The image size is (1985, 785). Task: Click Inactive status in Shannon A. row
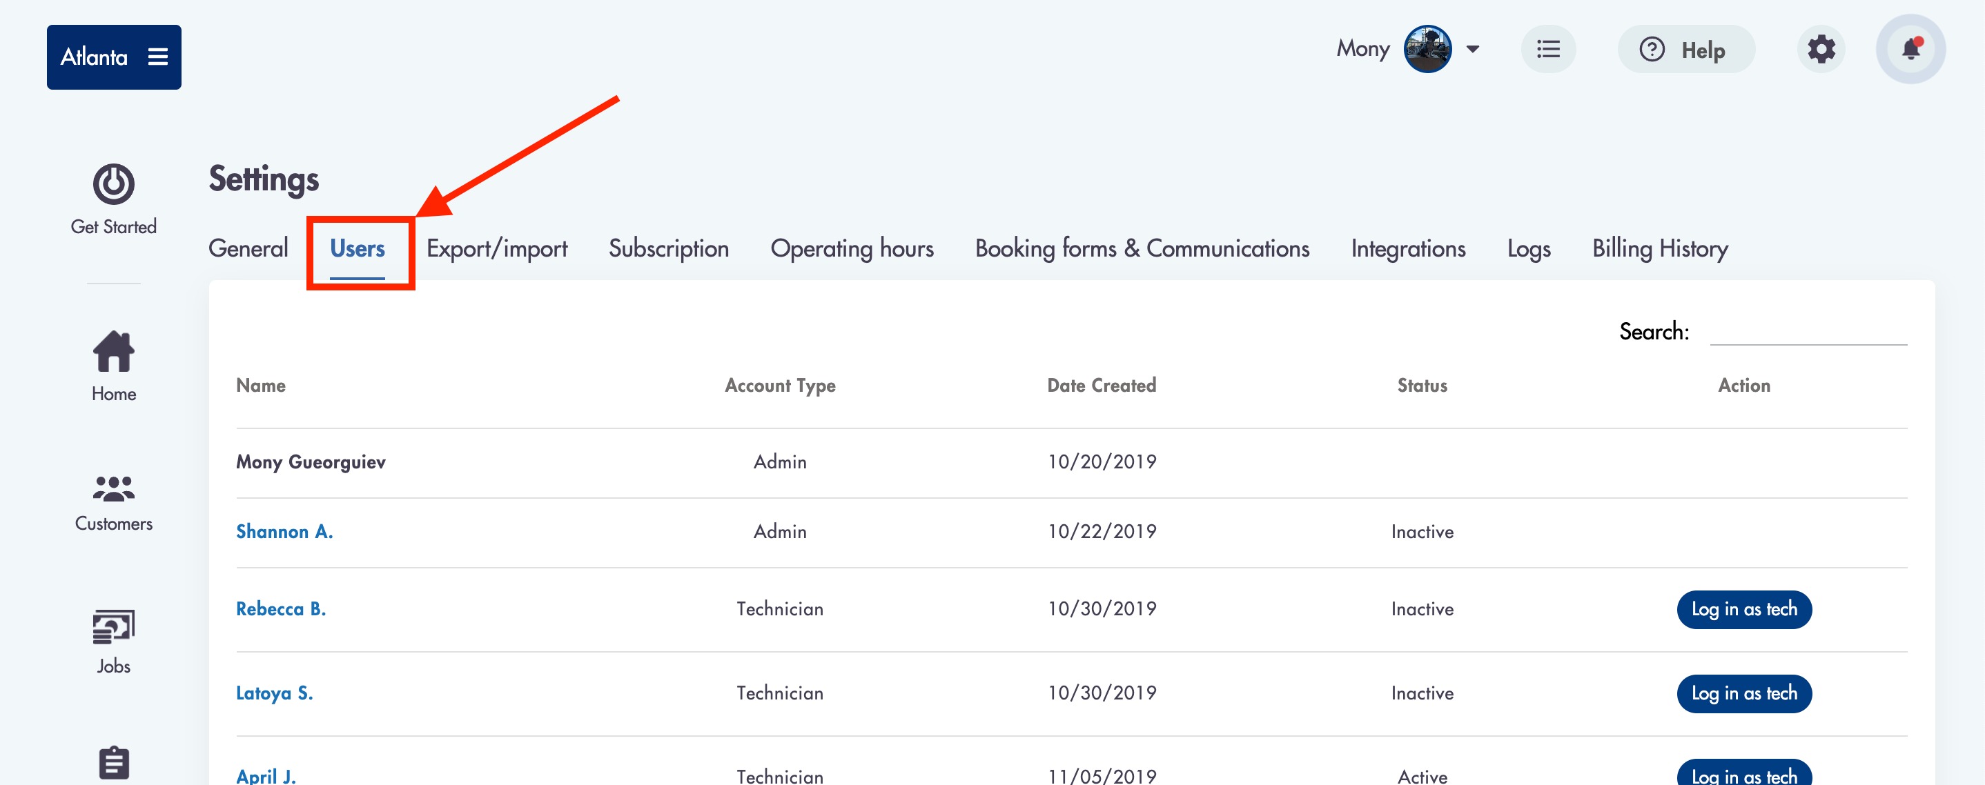point(1422,532)
